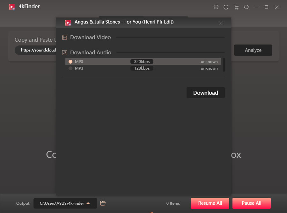Expand the output path dropdown arrow
This screenshot has height=213, width=287.
point(88,203)
